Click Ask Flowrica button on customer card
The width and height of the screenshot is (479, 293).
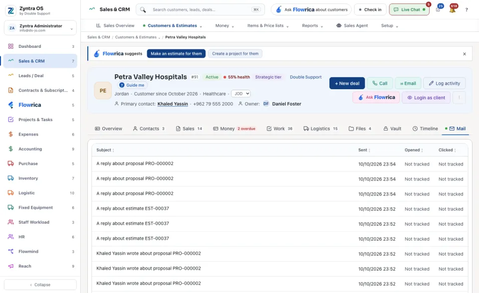click(x=376, y=97)
